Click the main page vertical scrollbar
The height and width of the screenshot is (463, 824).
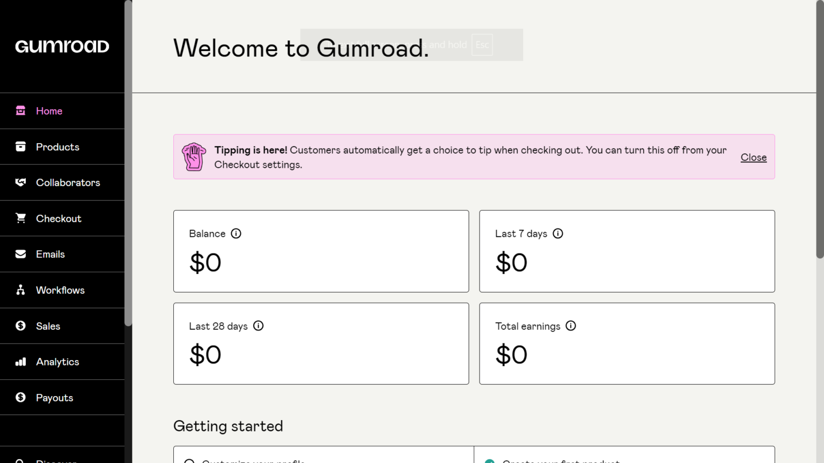coord(820,129)
